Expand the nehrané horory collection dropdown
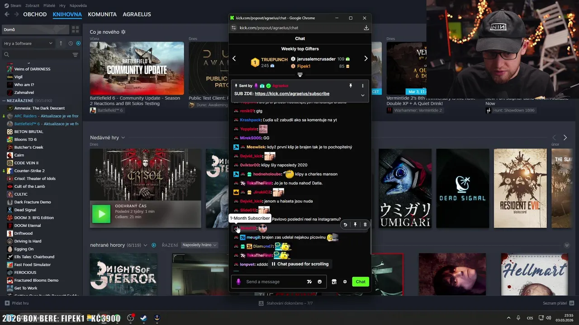 point(145,245)
